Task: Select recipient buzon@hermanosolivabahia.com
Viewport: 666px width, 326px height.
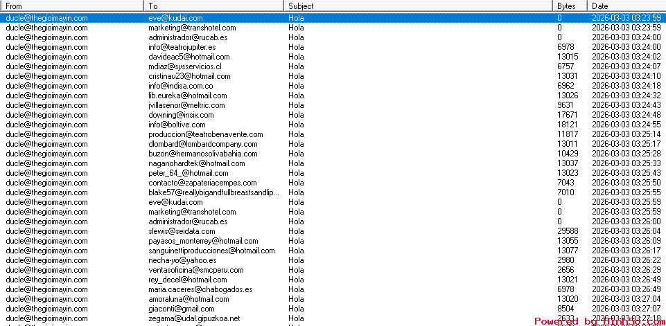Action: [203, 154]
